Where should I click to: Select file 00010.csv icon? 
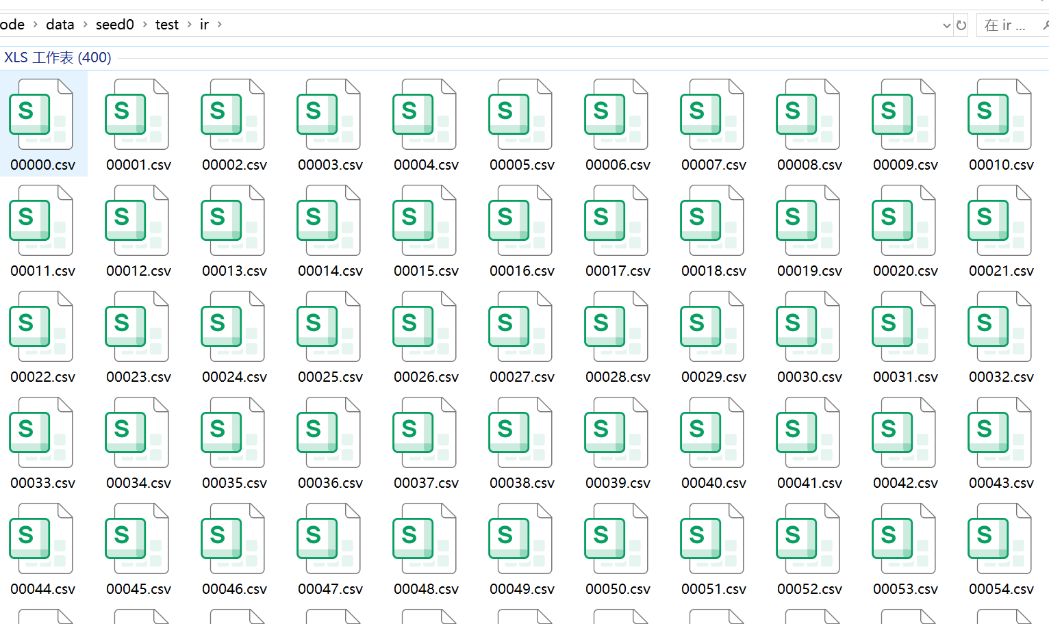click(x=1000, y=114)
